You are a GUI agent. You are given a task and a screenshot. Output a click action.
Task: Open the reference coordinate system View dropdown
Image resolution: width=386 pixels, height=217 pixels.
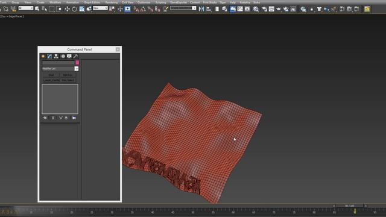[x=100, y=8]
